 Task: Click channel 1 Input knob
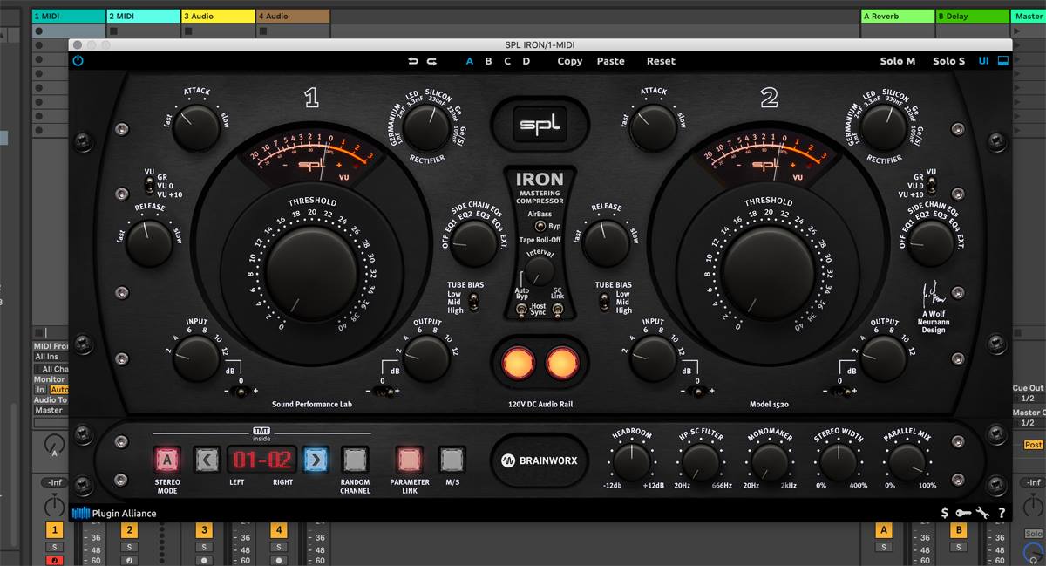tap(196, 358)
